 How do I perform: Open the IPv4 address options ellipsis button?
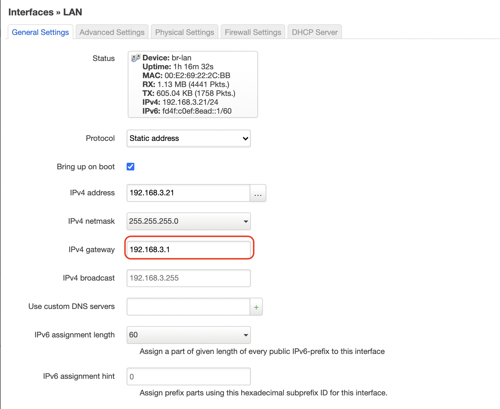click(x=258, y=193)
